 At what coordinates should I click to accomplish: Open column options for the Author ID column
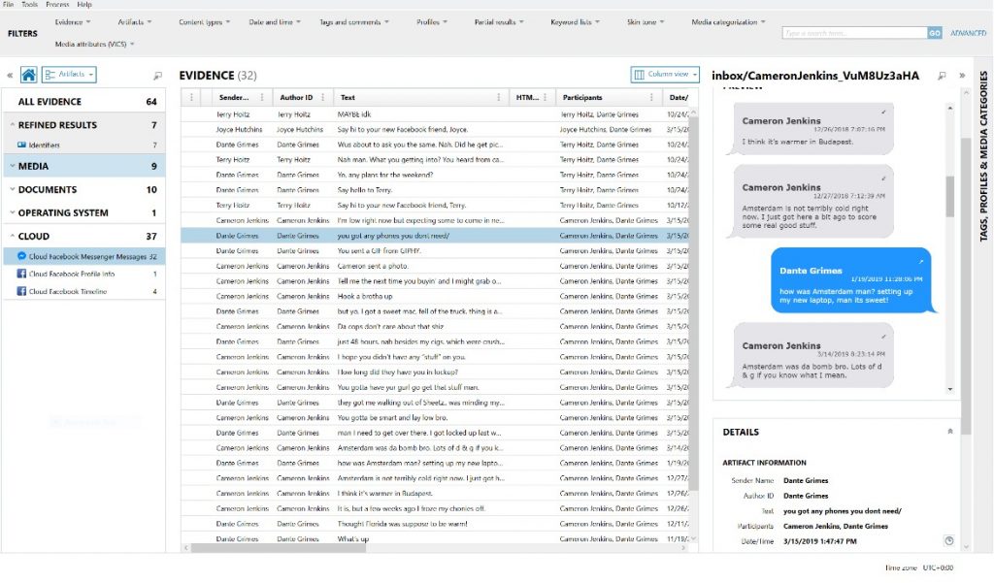[x=322, y=98]
